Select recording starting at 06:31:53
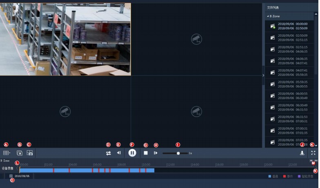The height and width of the screenshot is (188, 320). [289, 119]
